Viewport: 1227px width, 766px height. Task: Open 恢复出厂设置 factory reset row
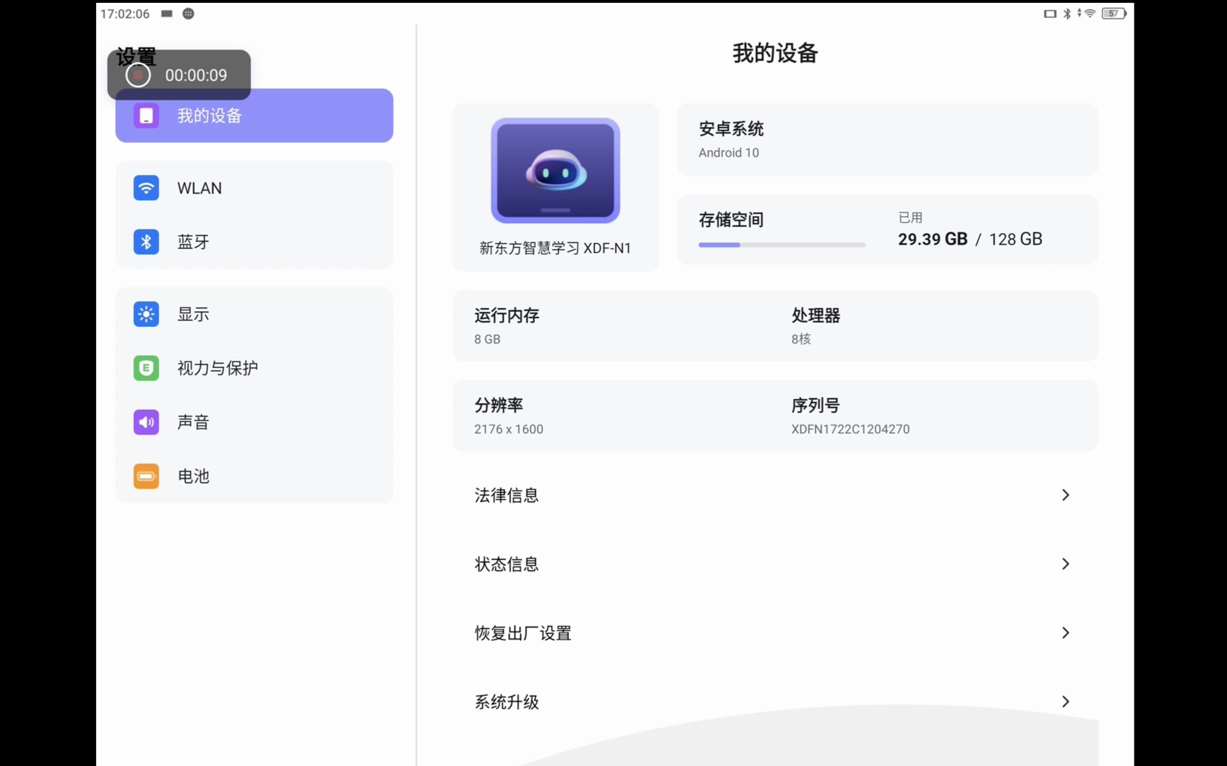775,633
